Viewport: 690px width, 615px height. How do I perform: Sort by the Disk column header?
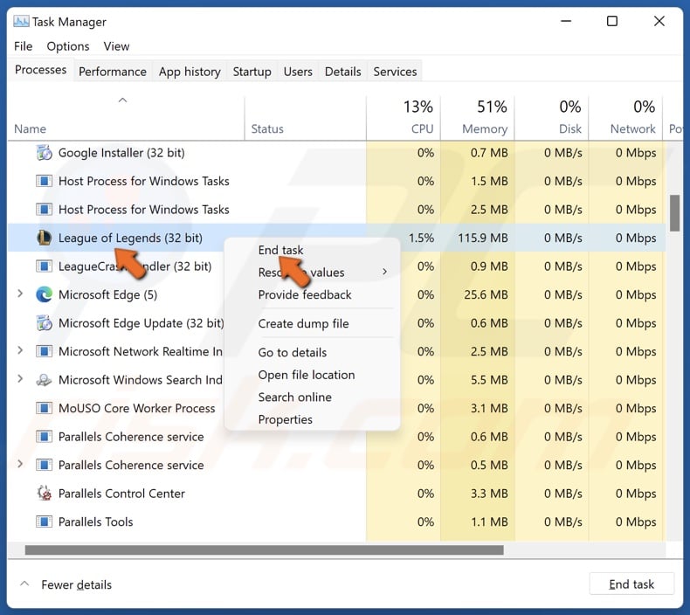point(551,118)
